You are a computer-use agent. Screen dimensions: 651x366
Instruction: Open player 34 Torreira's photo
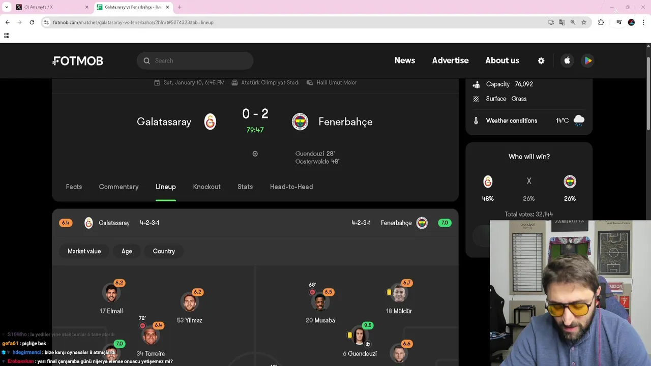point(150,336)
